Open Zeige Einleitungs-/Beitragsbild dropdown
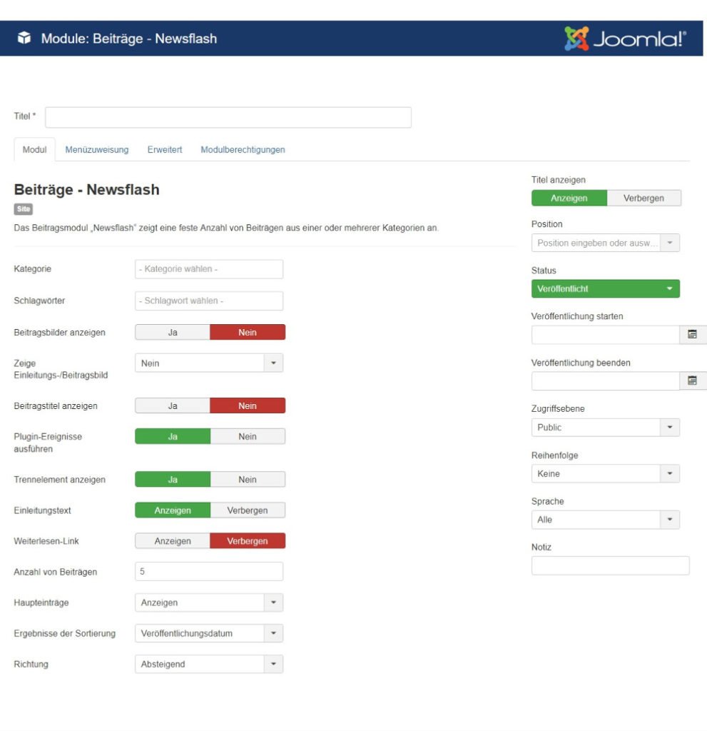707x731 pixels. point(209,363)
